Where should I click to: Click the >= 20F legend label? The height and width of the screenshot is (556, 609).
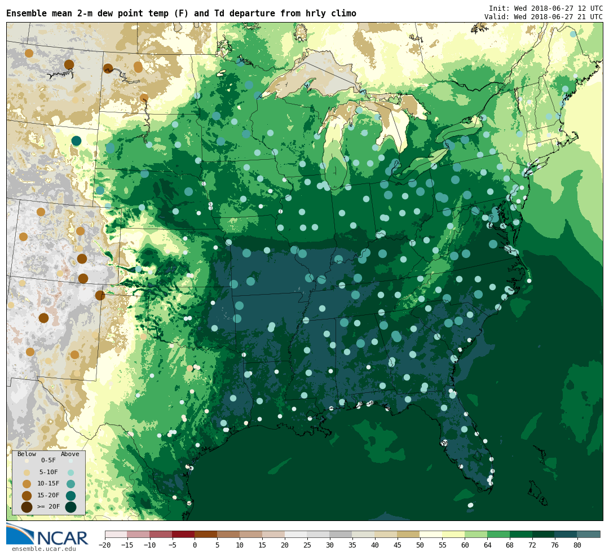[48, 507]
